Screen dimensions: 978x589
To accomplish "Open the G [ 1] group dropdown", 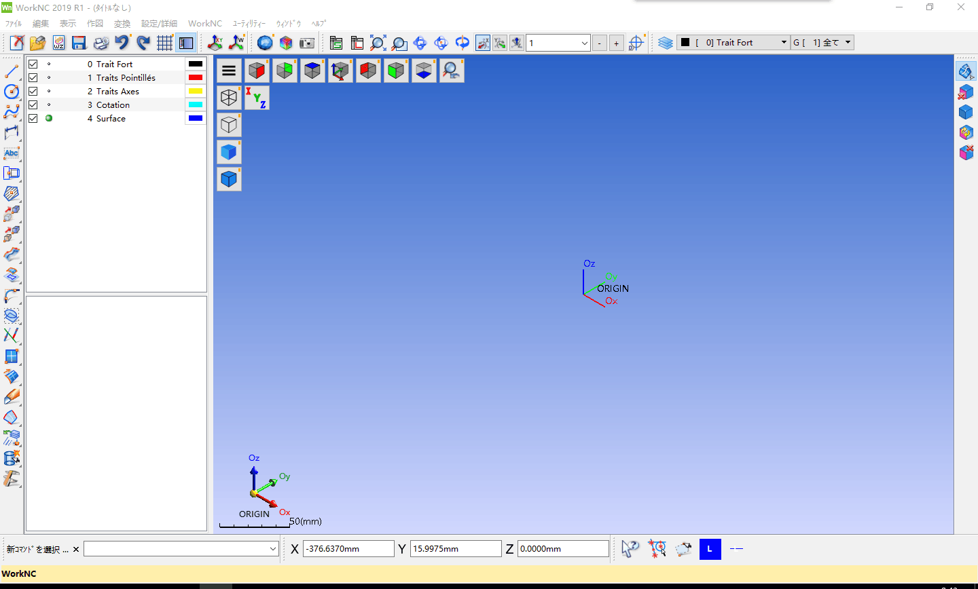I will click(x=822, y=42).
